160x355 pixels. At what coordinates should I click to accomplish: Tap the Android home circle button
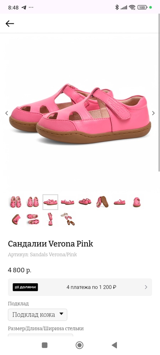tap(80, 345)
